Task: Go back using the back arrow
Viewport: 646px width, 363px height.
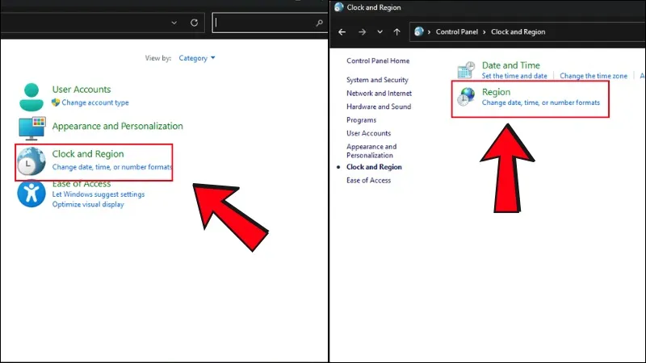Action: (x=342, y=32)
